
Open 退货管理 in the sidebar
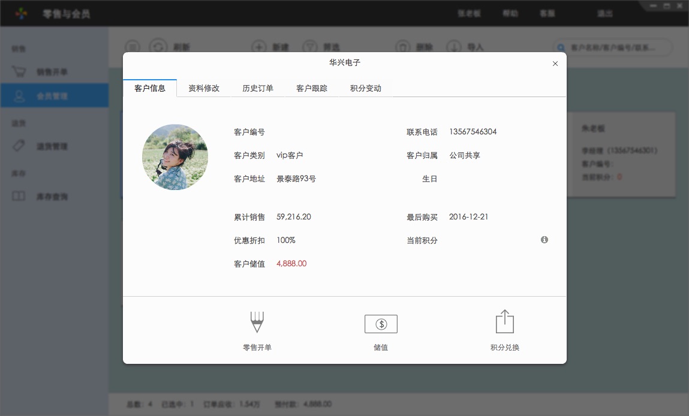[x=52, y=146]
